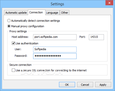Click the Manual proxy configuration label
This screenshot has height=91, width=115.
[x=28, y=26]
